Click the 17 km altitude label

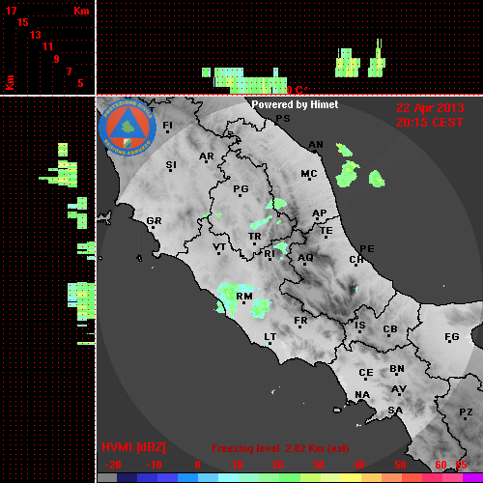click(x=11, y=11)
